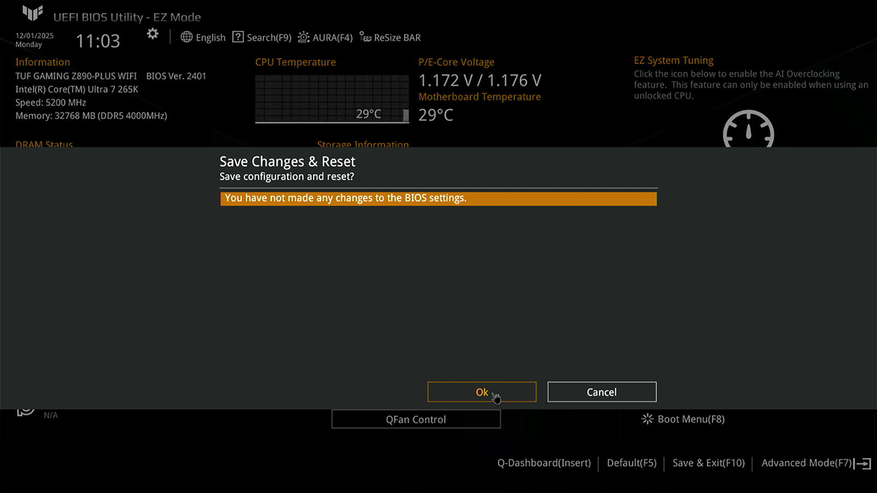This screenshot has height=493, width=877.
Task: Open QFan Control
Action: [x=416, y=419]
